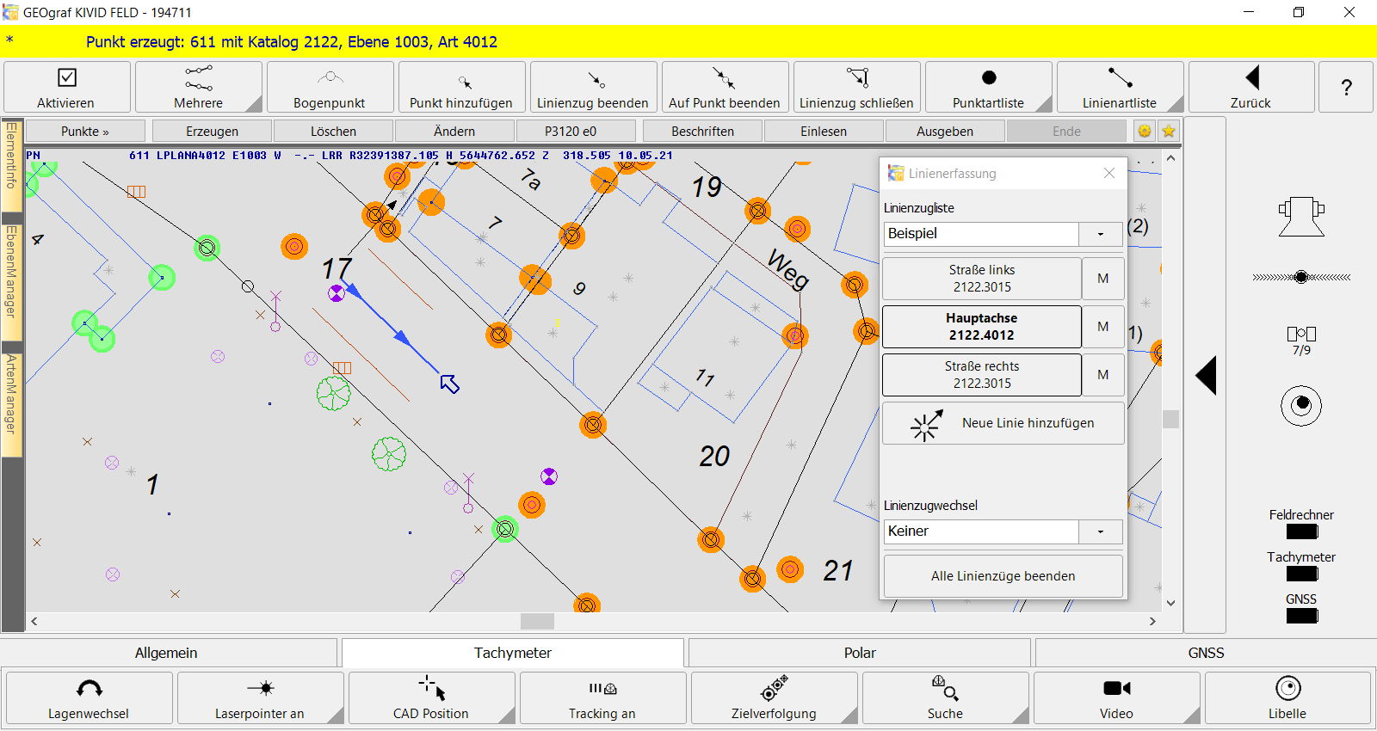Open the Linienzugwechsel Keiner dropdown

[1100, 531]
